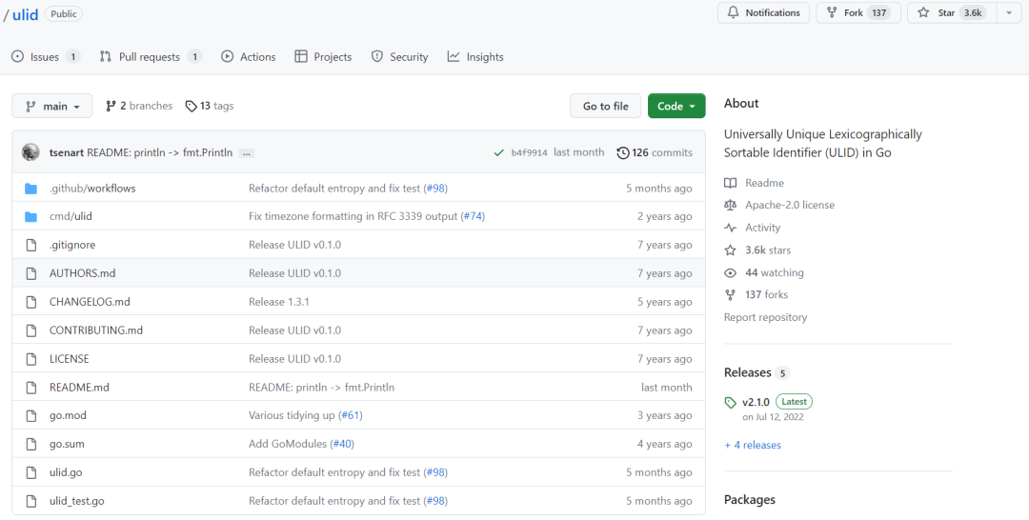
Task: Open the go.mod file
Action: [x=68, y=416]
